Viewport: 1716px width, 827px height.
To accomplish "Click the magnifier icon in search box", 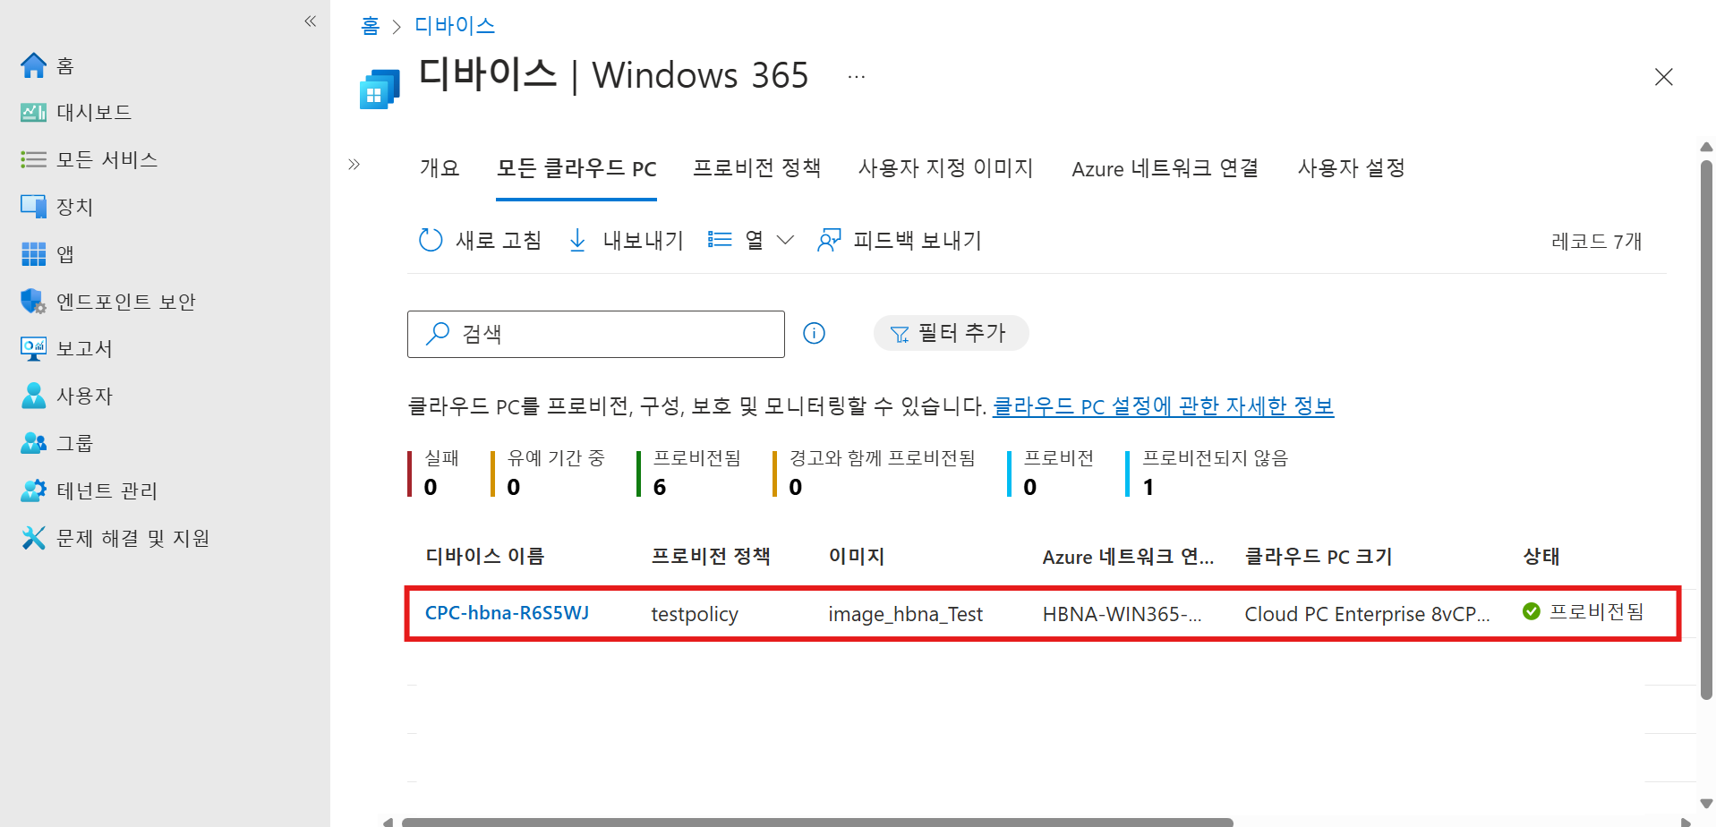I will click(437, 334).
